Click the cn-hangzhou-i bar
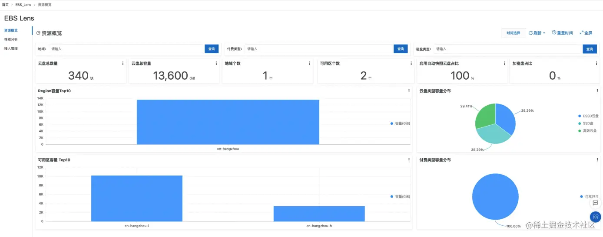Image resolution: width=603 pixels, height=237 pixels. tap(137, 198)
